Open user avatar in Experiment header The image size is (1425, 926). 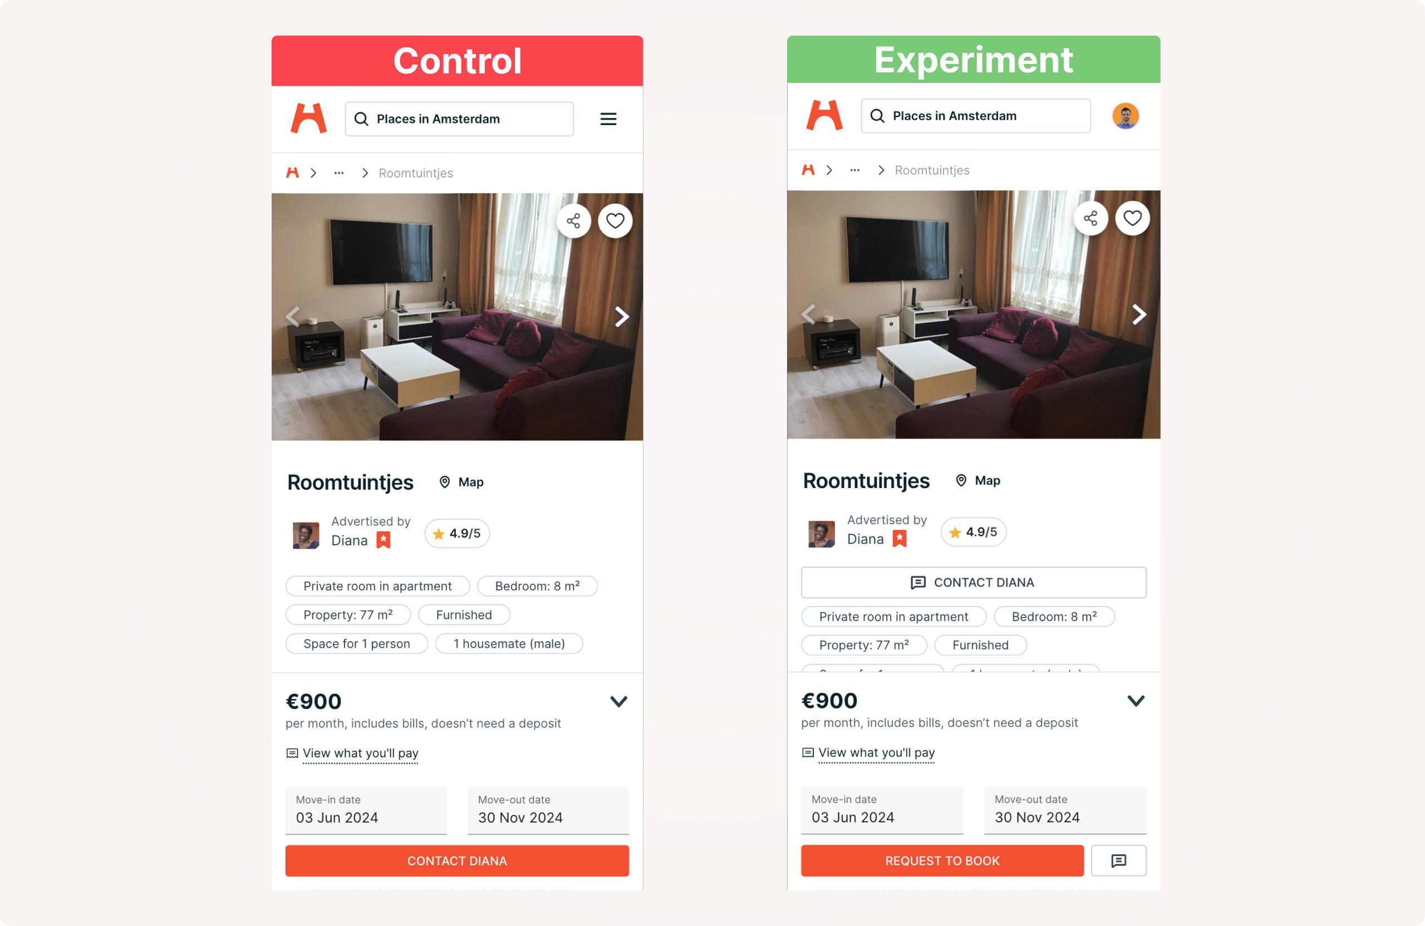[1125, 116]
